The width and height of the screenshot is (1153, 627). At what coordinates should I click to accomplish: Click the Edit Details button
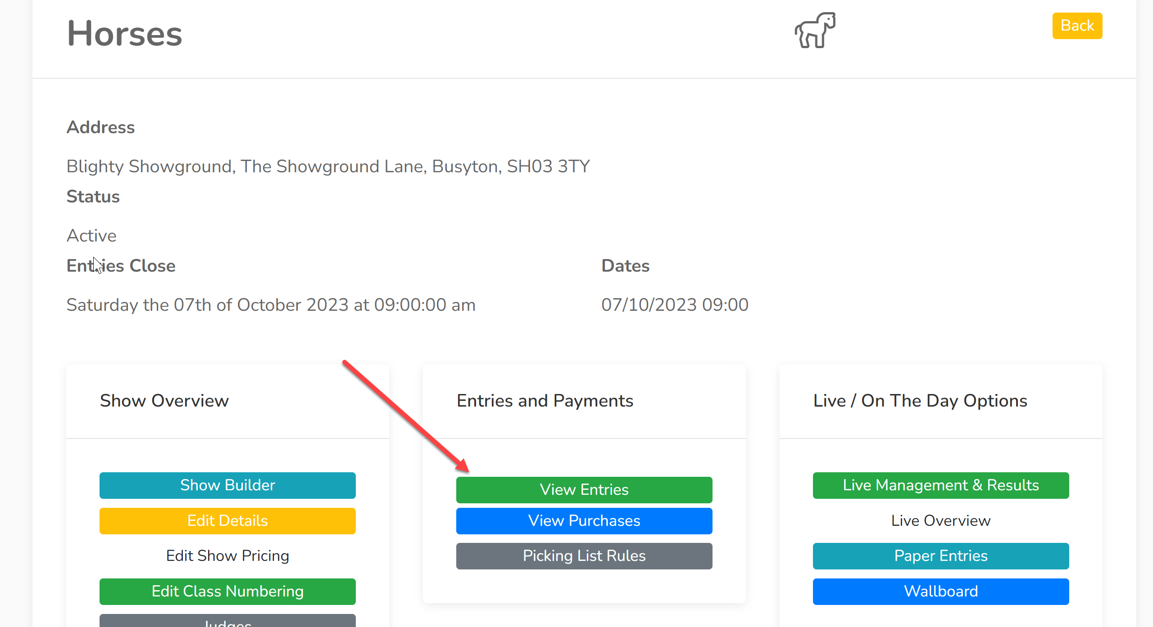(x=227, y=520)
